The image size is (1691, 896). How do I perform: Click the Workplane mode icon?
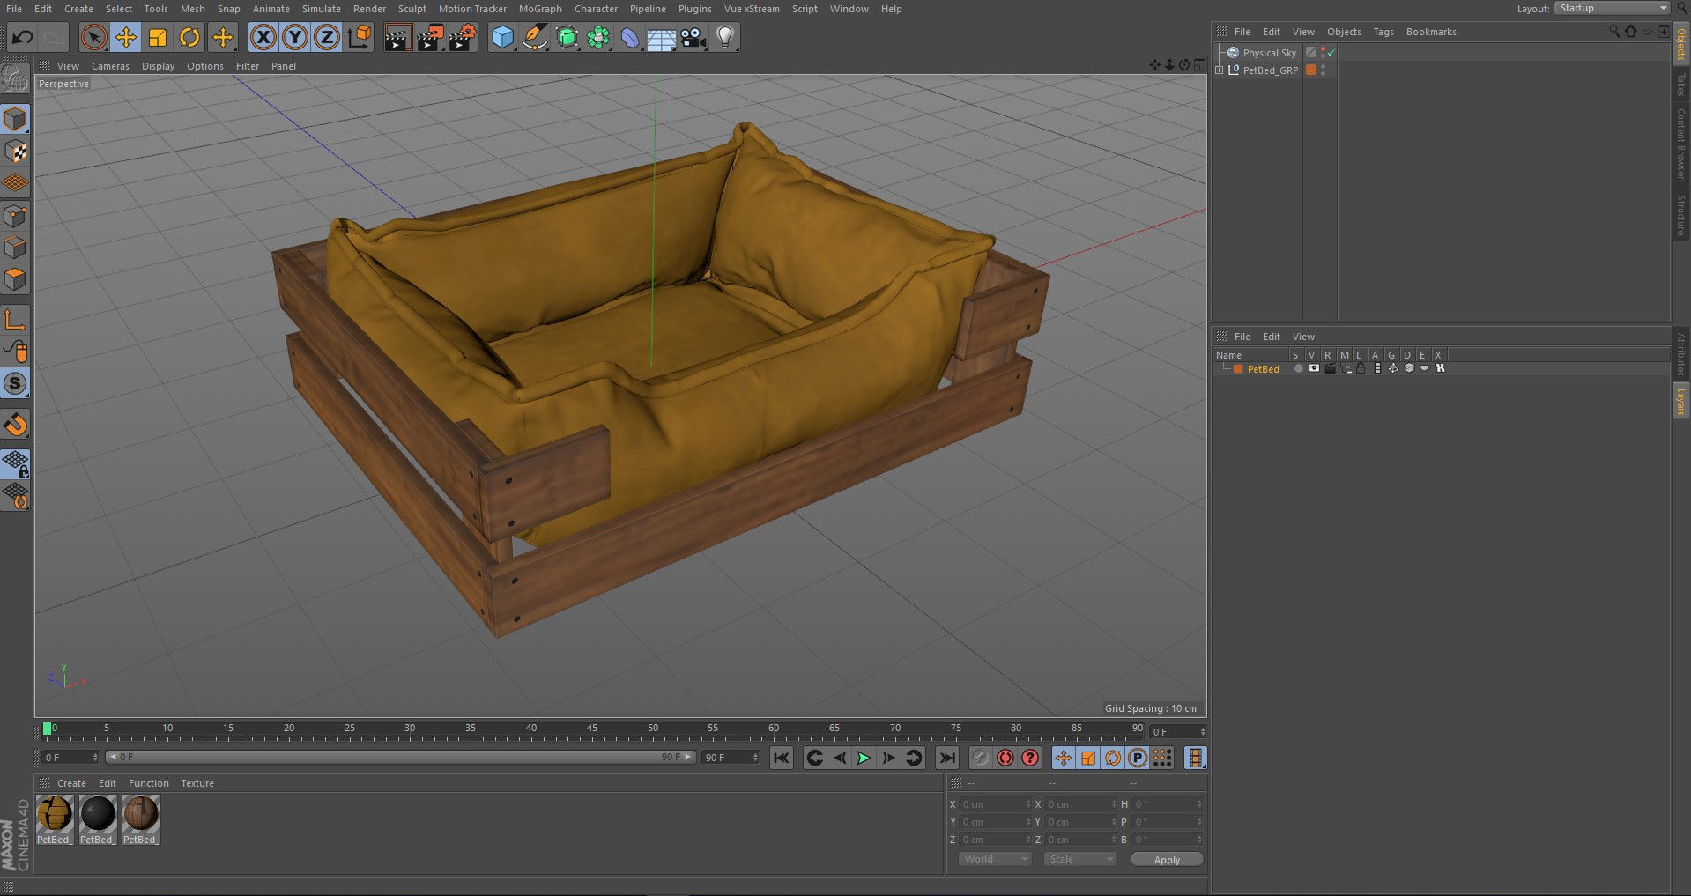pyautogui.click(x=16, y=183)
